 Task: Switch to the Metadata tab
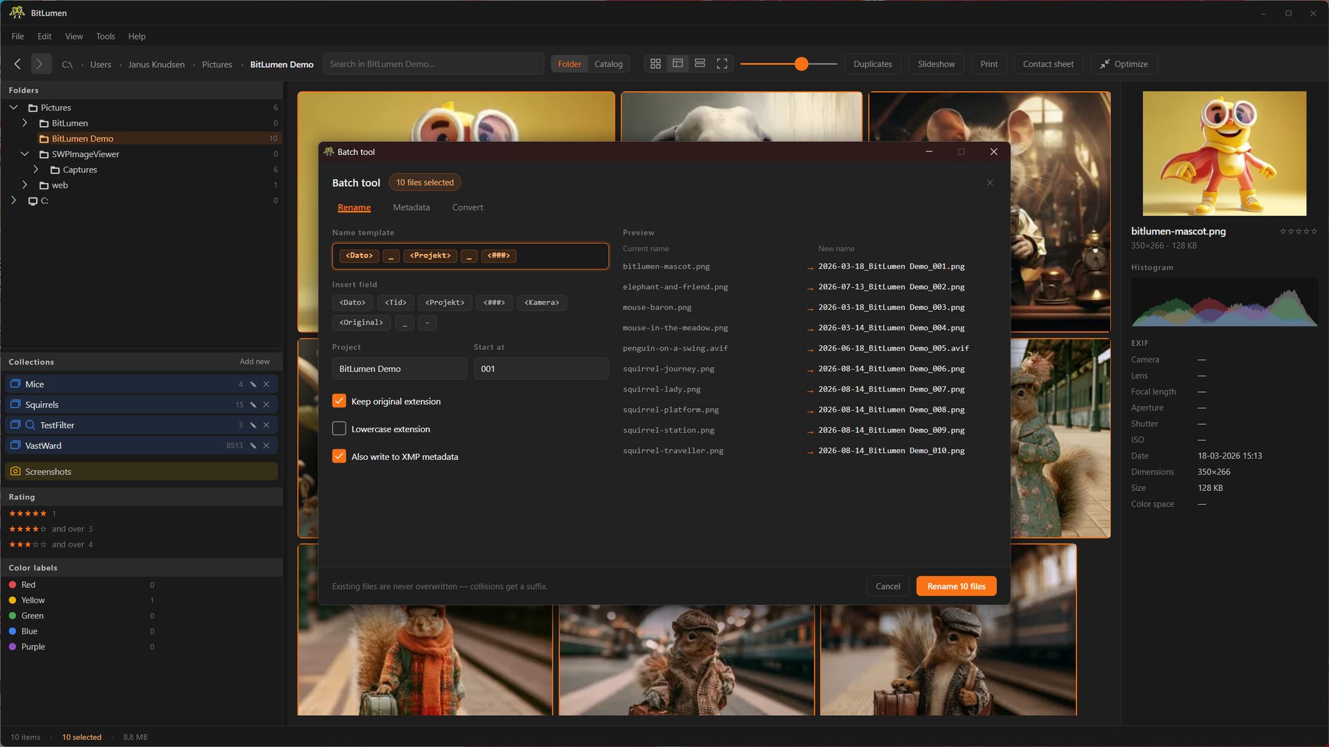[411, 207]
